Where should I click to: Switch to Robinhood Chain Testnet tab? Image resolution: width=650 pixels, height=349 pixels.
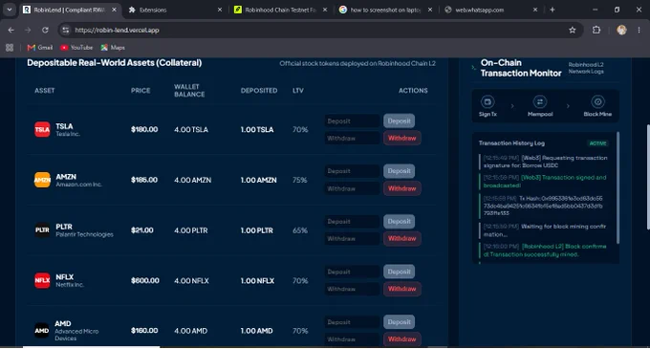tap(280, 10)
